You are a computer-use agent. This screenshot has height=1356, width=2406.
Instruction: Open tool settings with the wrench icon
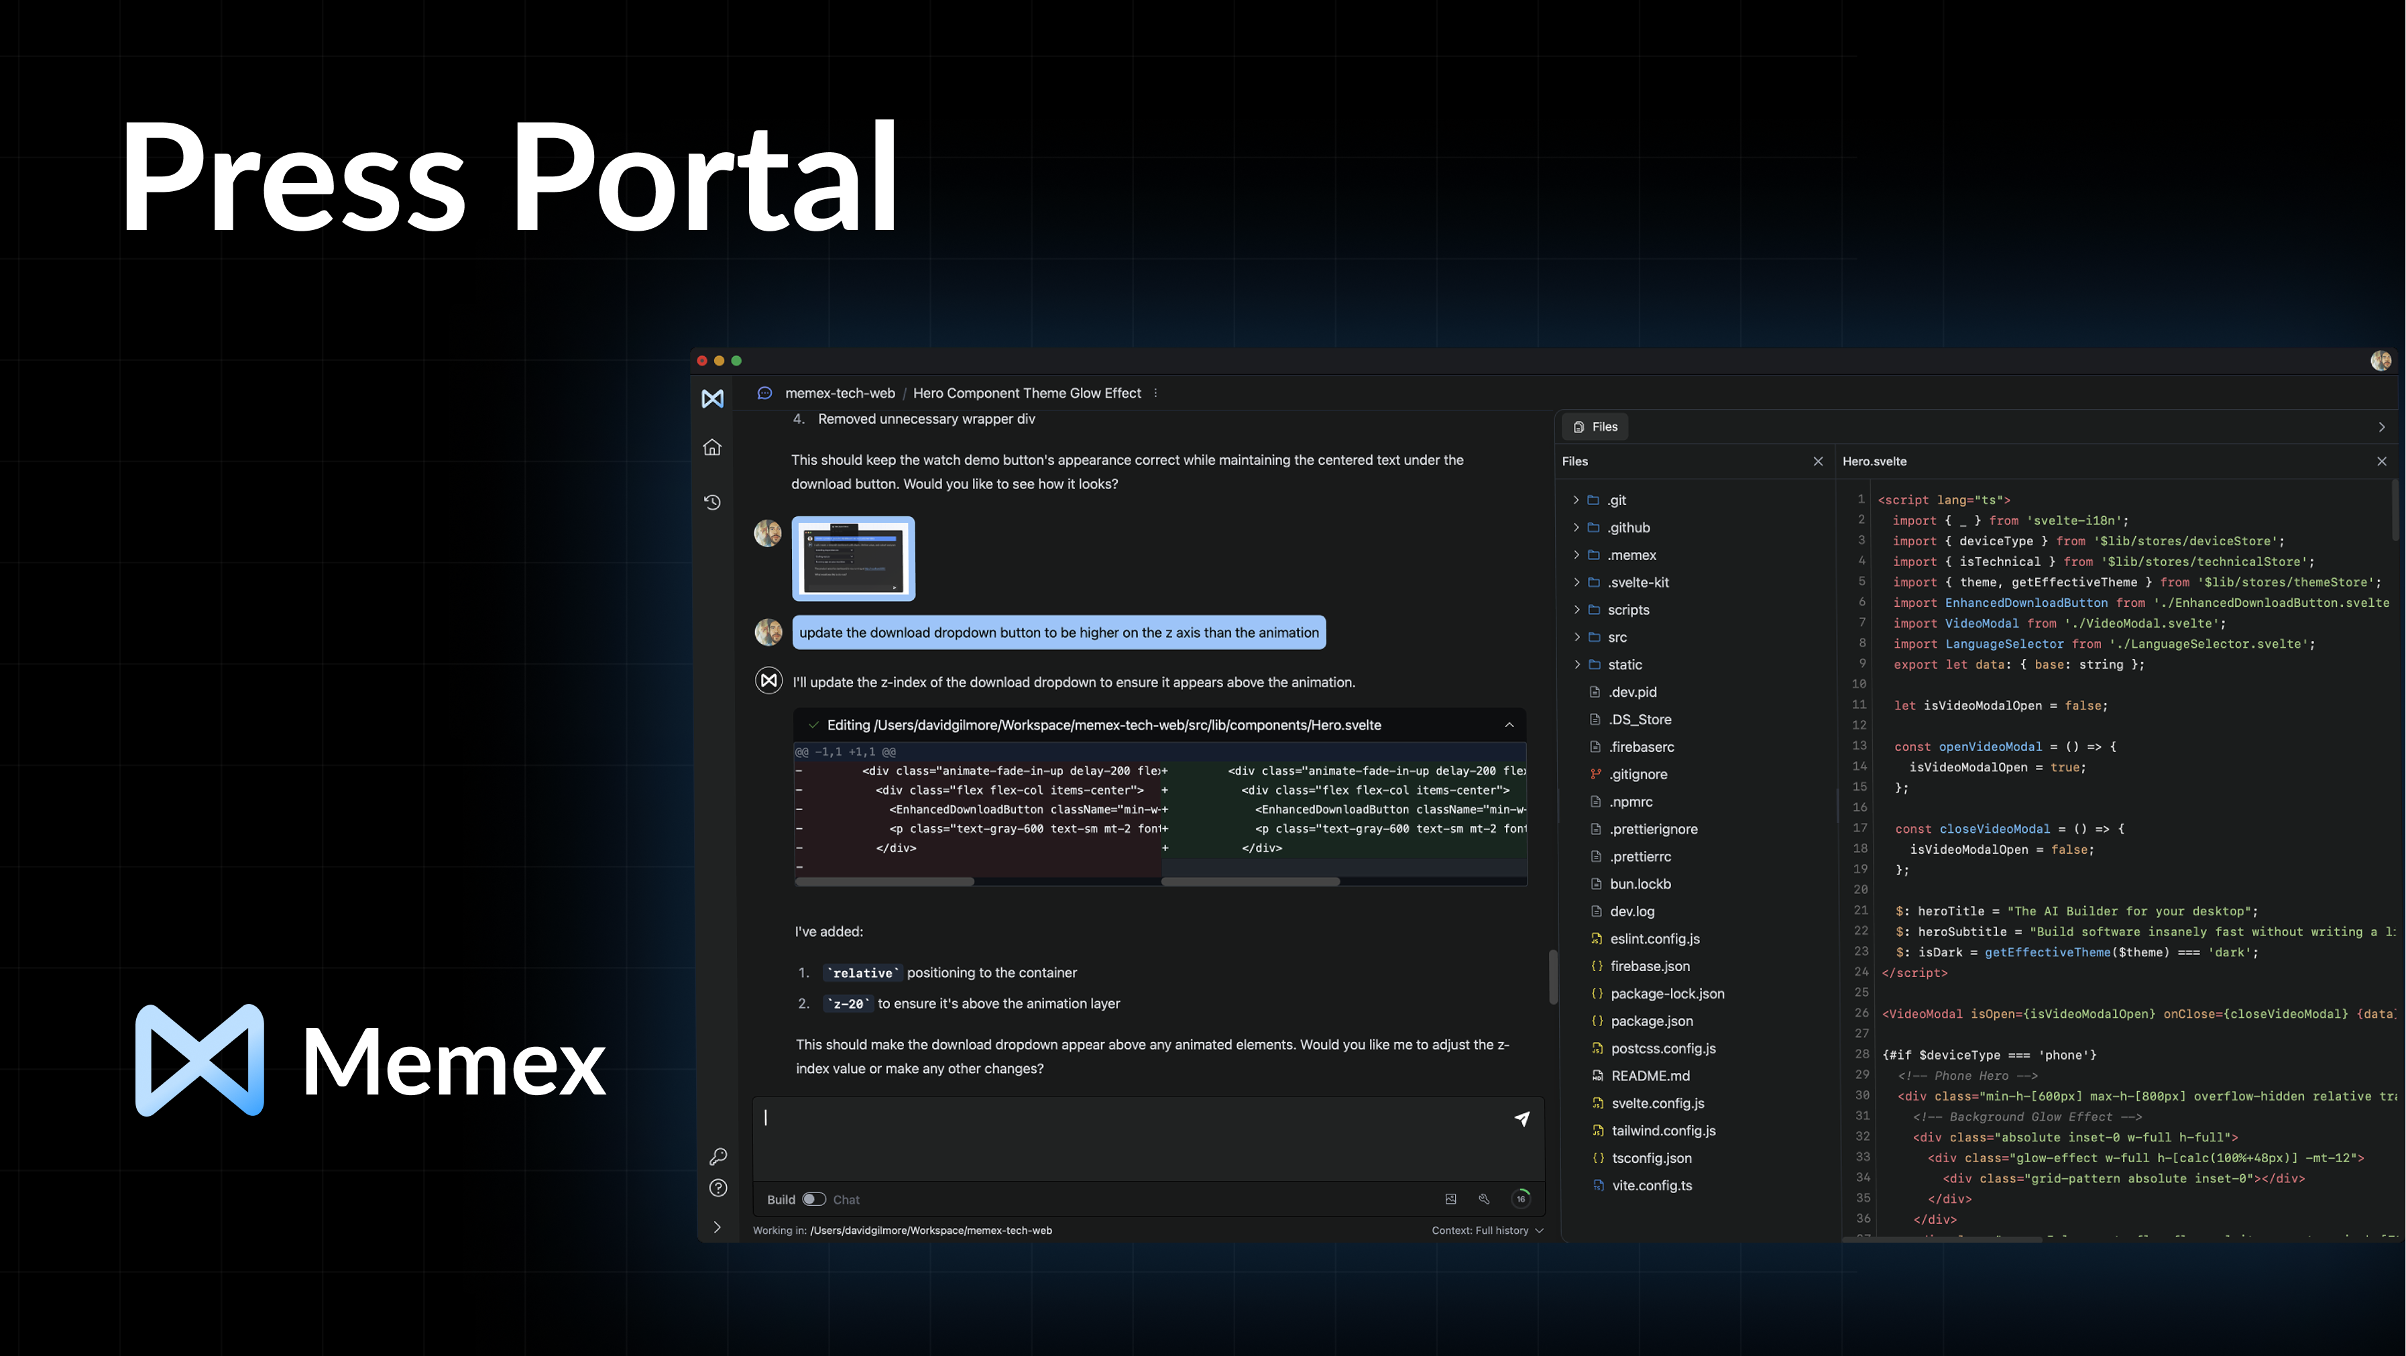coord(1485,1199)
